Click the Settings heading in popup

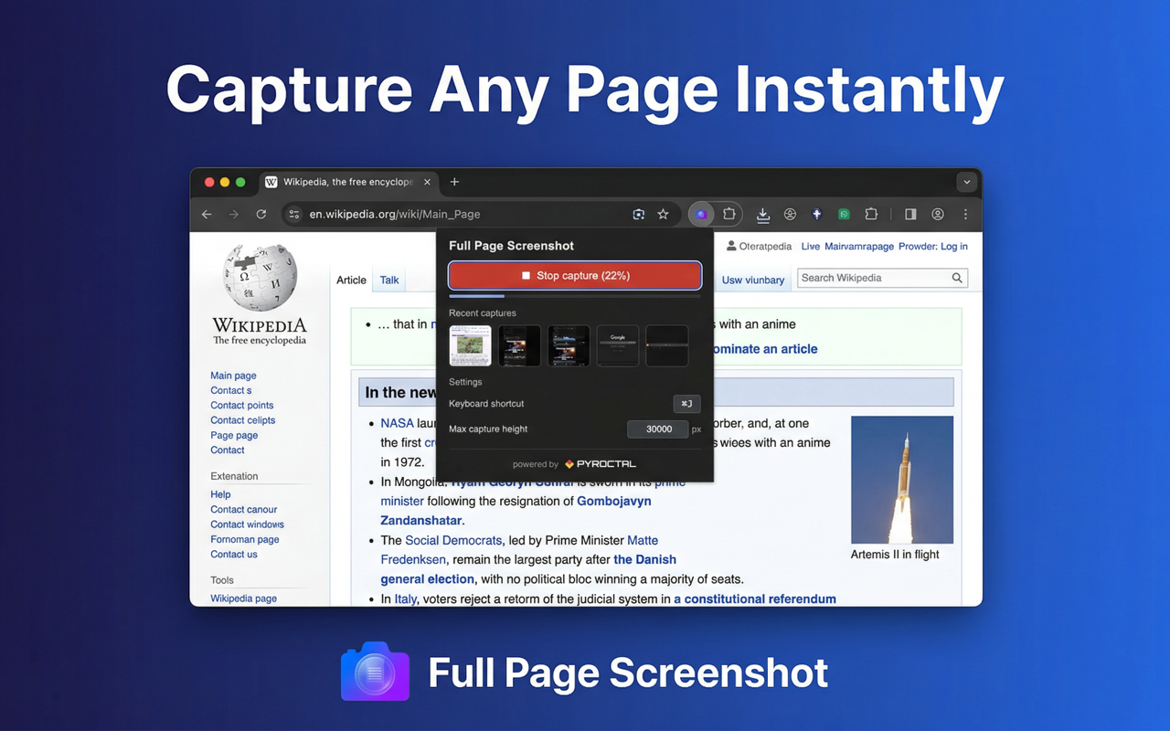465,382
